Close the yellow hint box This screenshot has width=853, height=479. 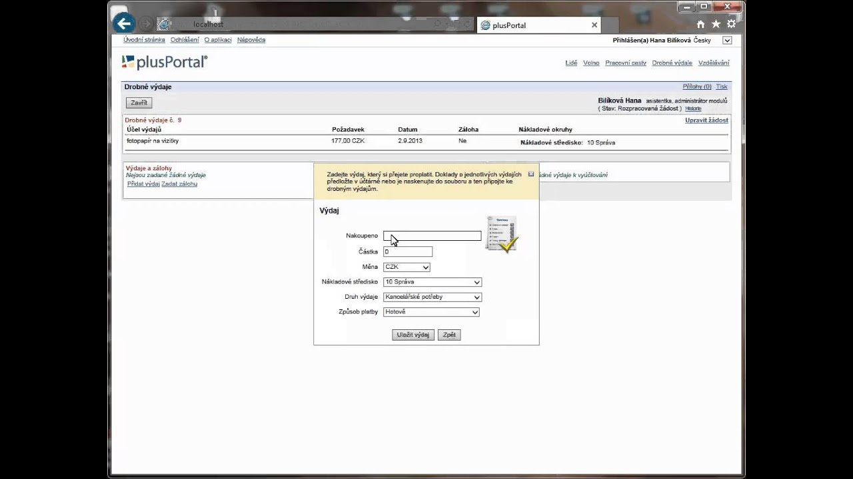click(531, 174)
